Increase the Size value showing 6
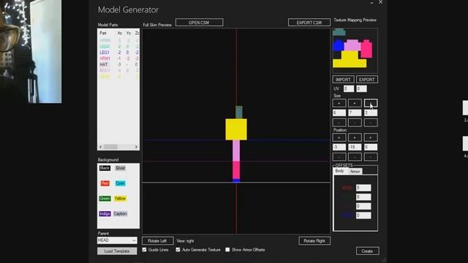 point(339,103)
